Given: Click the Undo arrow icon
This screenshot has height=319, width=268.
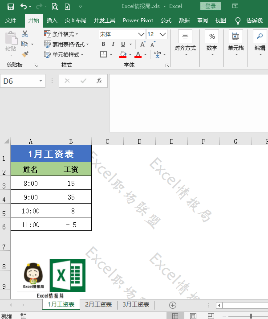Looking at the screenshot, I should pyautogui.click(x=24, y=7).
